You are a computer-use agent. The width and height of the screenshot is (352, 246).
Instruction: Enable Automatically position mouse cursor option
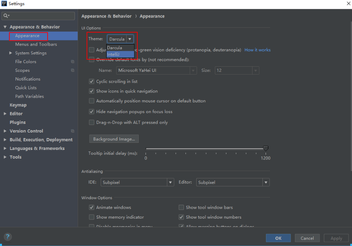click(x=92, y=101)
